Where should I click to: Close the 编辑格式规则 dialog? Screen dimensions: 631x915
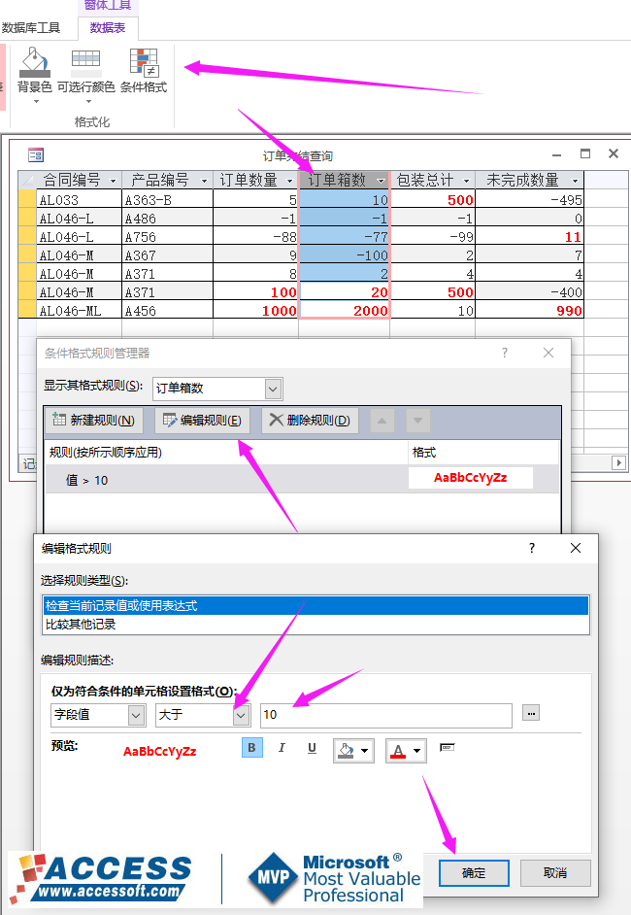click(576, 548)
